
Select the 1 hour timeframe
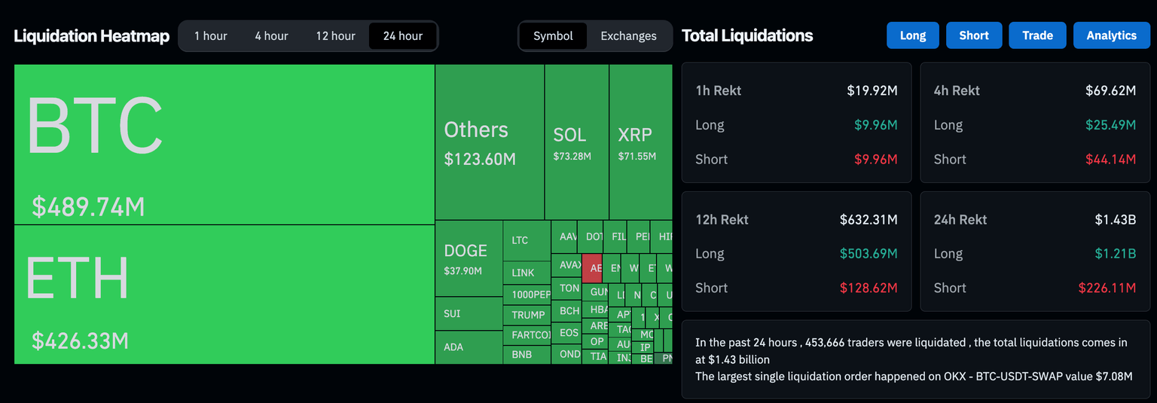point(211,36)
